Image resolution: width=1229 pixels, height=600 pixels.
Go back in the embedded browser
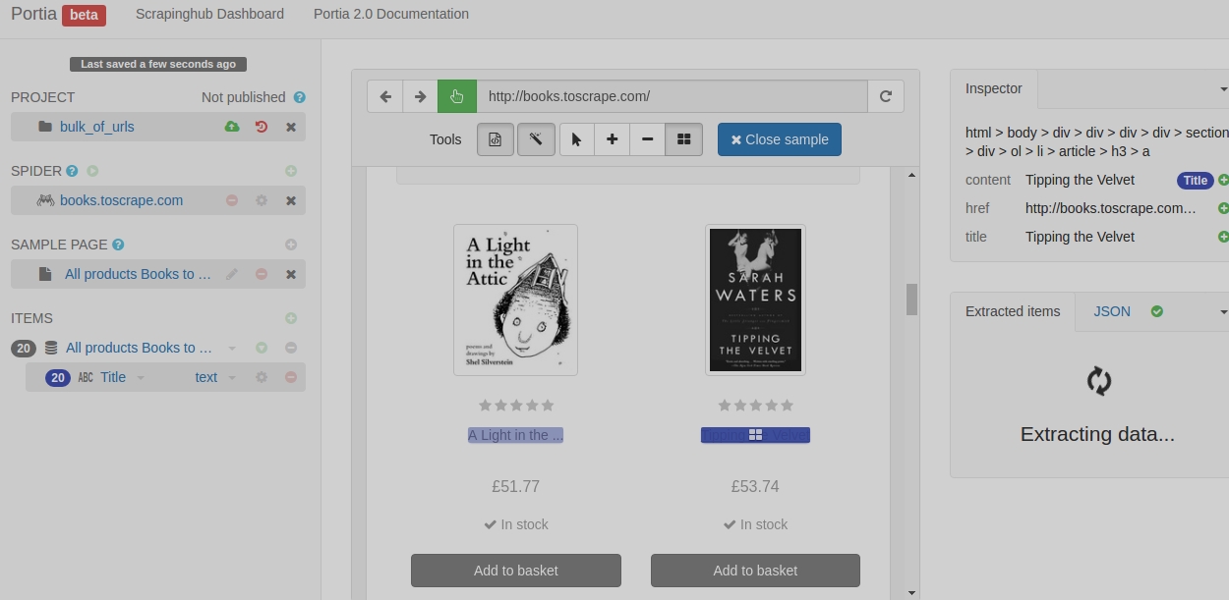point(385,96)
